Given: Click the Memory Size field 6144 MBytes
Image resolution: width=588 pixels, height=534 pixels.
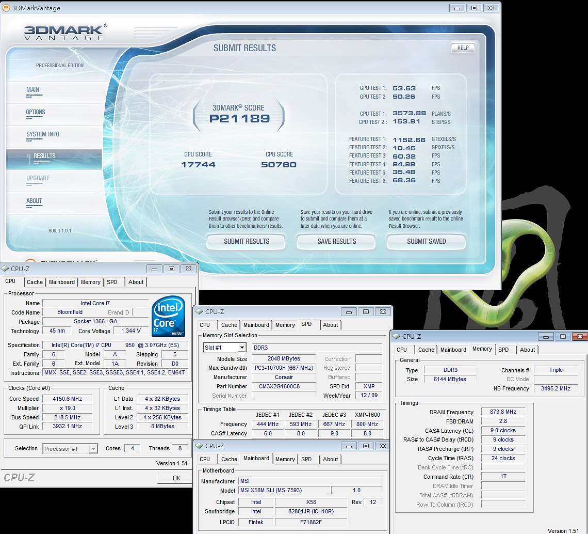Looking at the screenshot, I should (450, 379).
